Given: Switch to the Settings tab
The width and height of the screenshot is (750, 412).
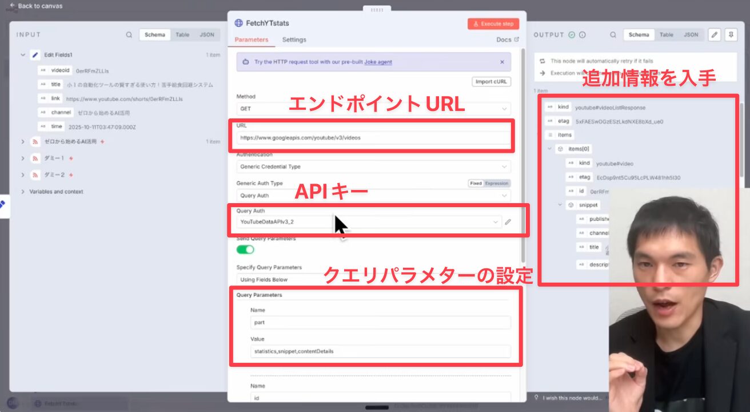Looking at the screenshot, I should (294, 39).
